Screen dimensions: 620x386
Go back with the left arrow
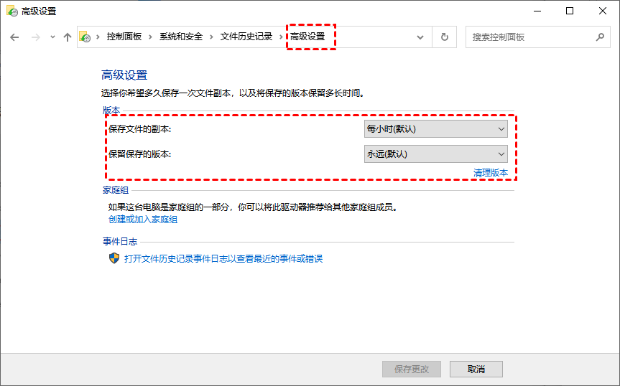click(x=14, y=37)
